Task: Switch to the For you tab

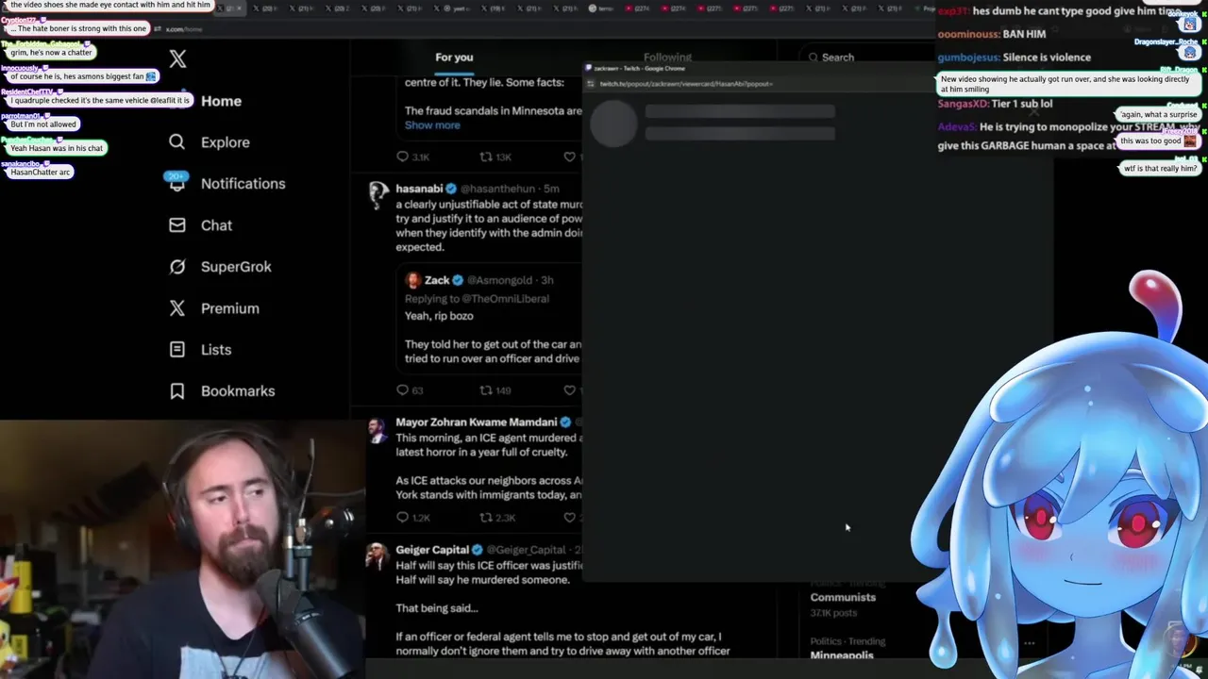Action: 454,58
